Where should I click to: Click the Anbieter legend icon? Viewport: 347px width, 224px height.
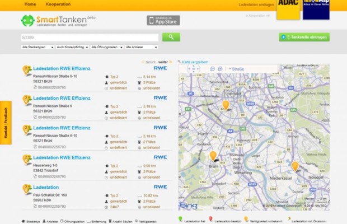(x=44, y=221)
